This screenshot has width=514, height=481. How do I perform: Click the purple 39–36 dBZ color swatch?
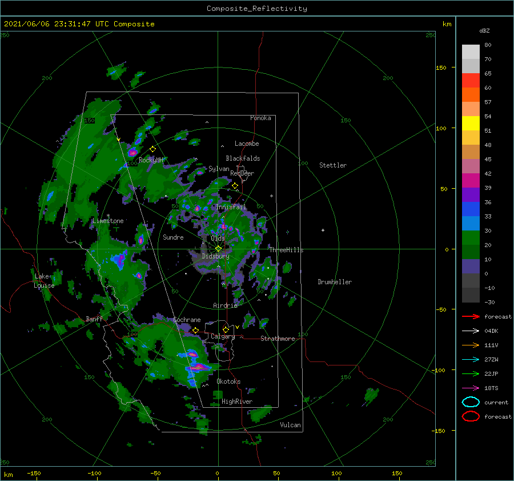(x=471, y=195)
